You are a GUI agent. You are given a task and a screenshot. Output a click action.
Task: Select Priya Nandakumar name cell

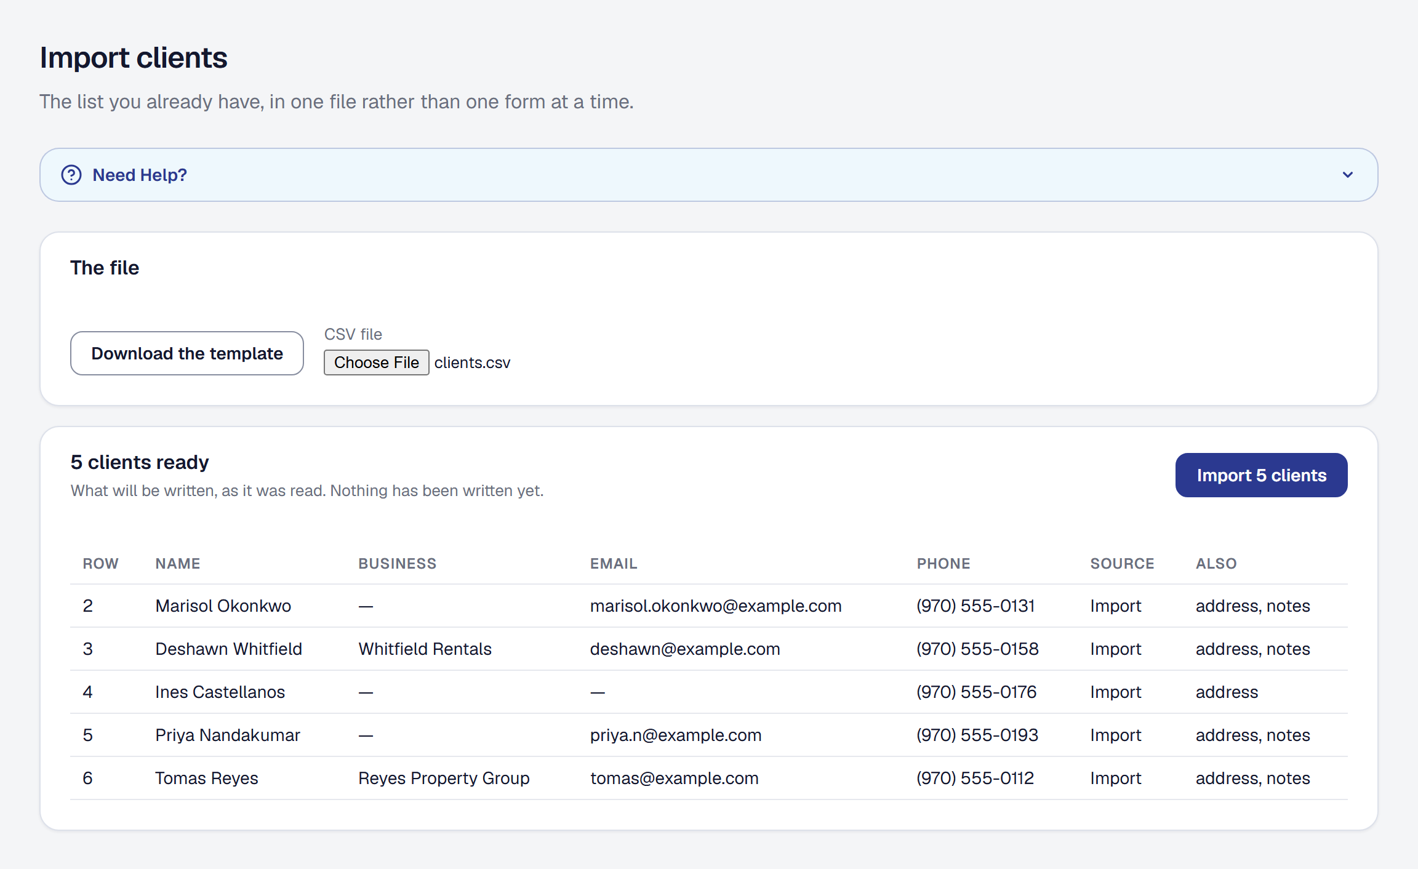[227, 735]
